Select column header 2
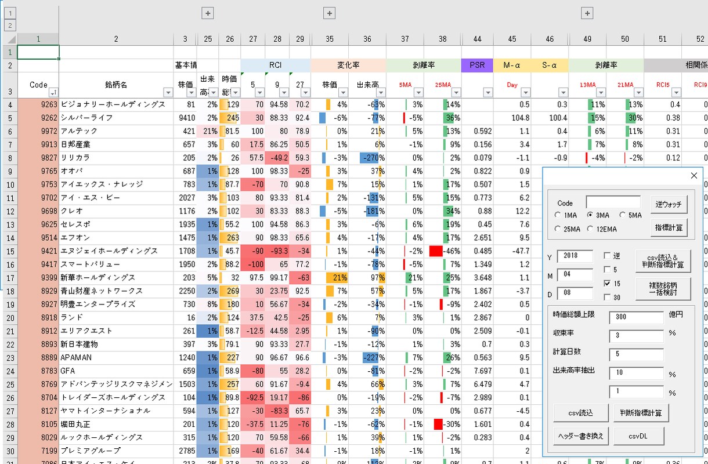Viewport: 708px width, 464px height. point(116,39)
